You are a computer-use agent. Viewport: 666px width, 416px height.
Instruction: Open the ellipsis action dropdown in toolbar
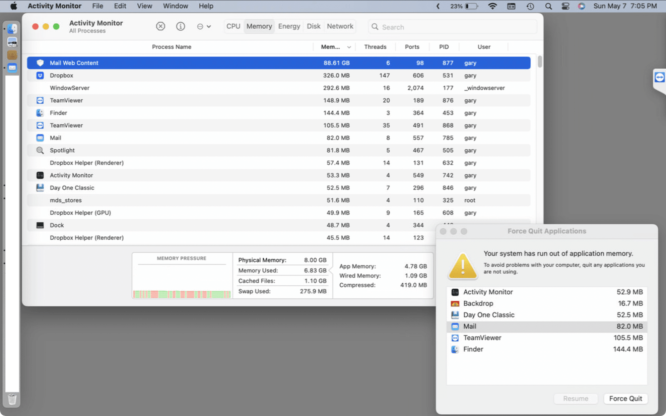(204, 27)
